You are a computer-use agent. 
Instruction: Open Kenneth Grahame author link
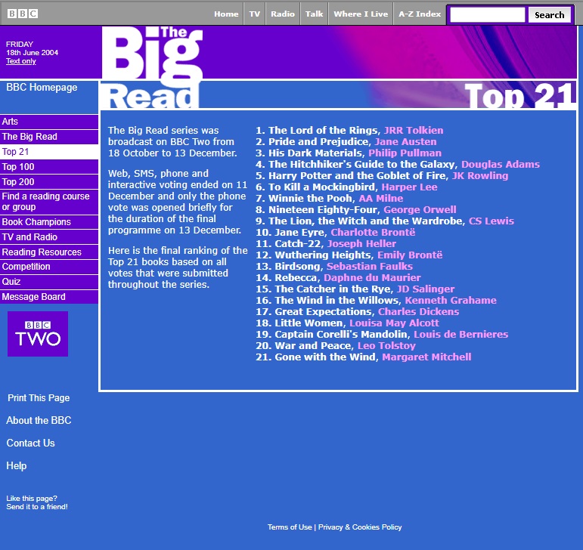(451, 301)
